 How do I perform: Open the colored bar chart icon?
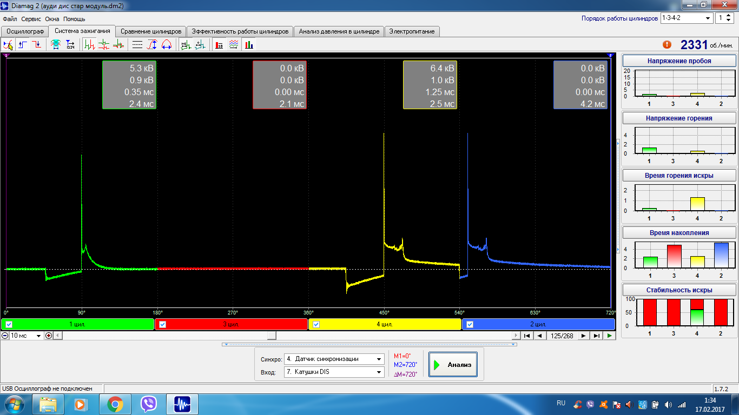pos(248,45)
